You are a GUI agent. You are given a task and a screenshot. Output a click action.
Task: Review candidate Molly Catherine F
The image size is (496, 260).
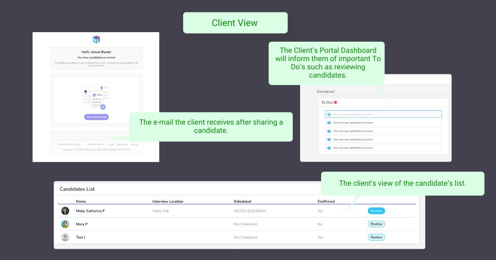pyautogui.click(x=376, y=211)
